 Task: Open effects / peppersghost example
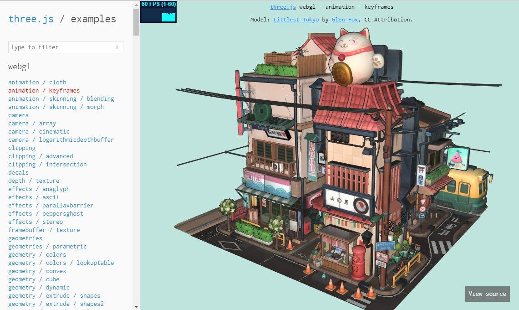pyautogui.click(x=46, y=213)
